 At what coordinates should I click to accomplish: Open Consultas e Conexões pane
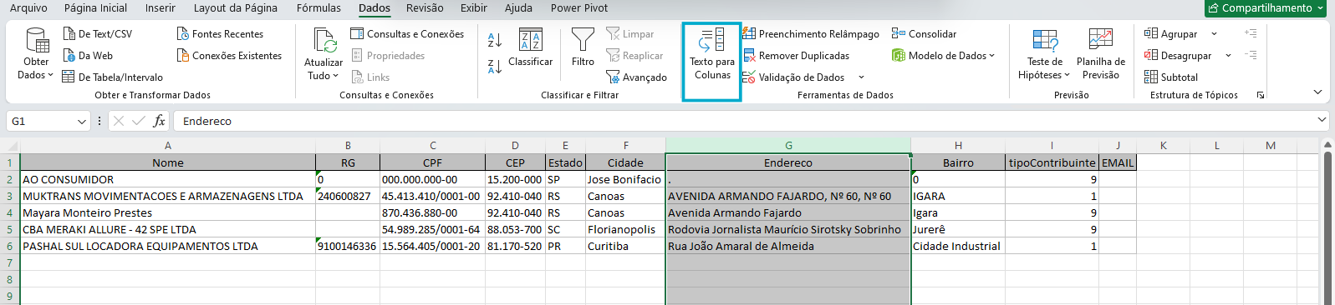[407, 34]
